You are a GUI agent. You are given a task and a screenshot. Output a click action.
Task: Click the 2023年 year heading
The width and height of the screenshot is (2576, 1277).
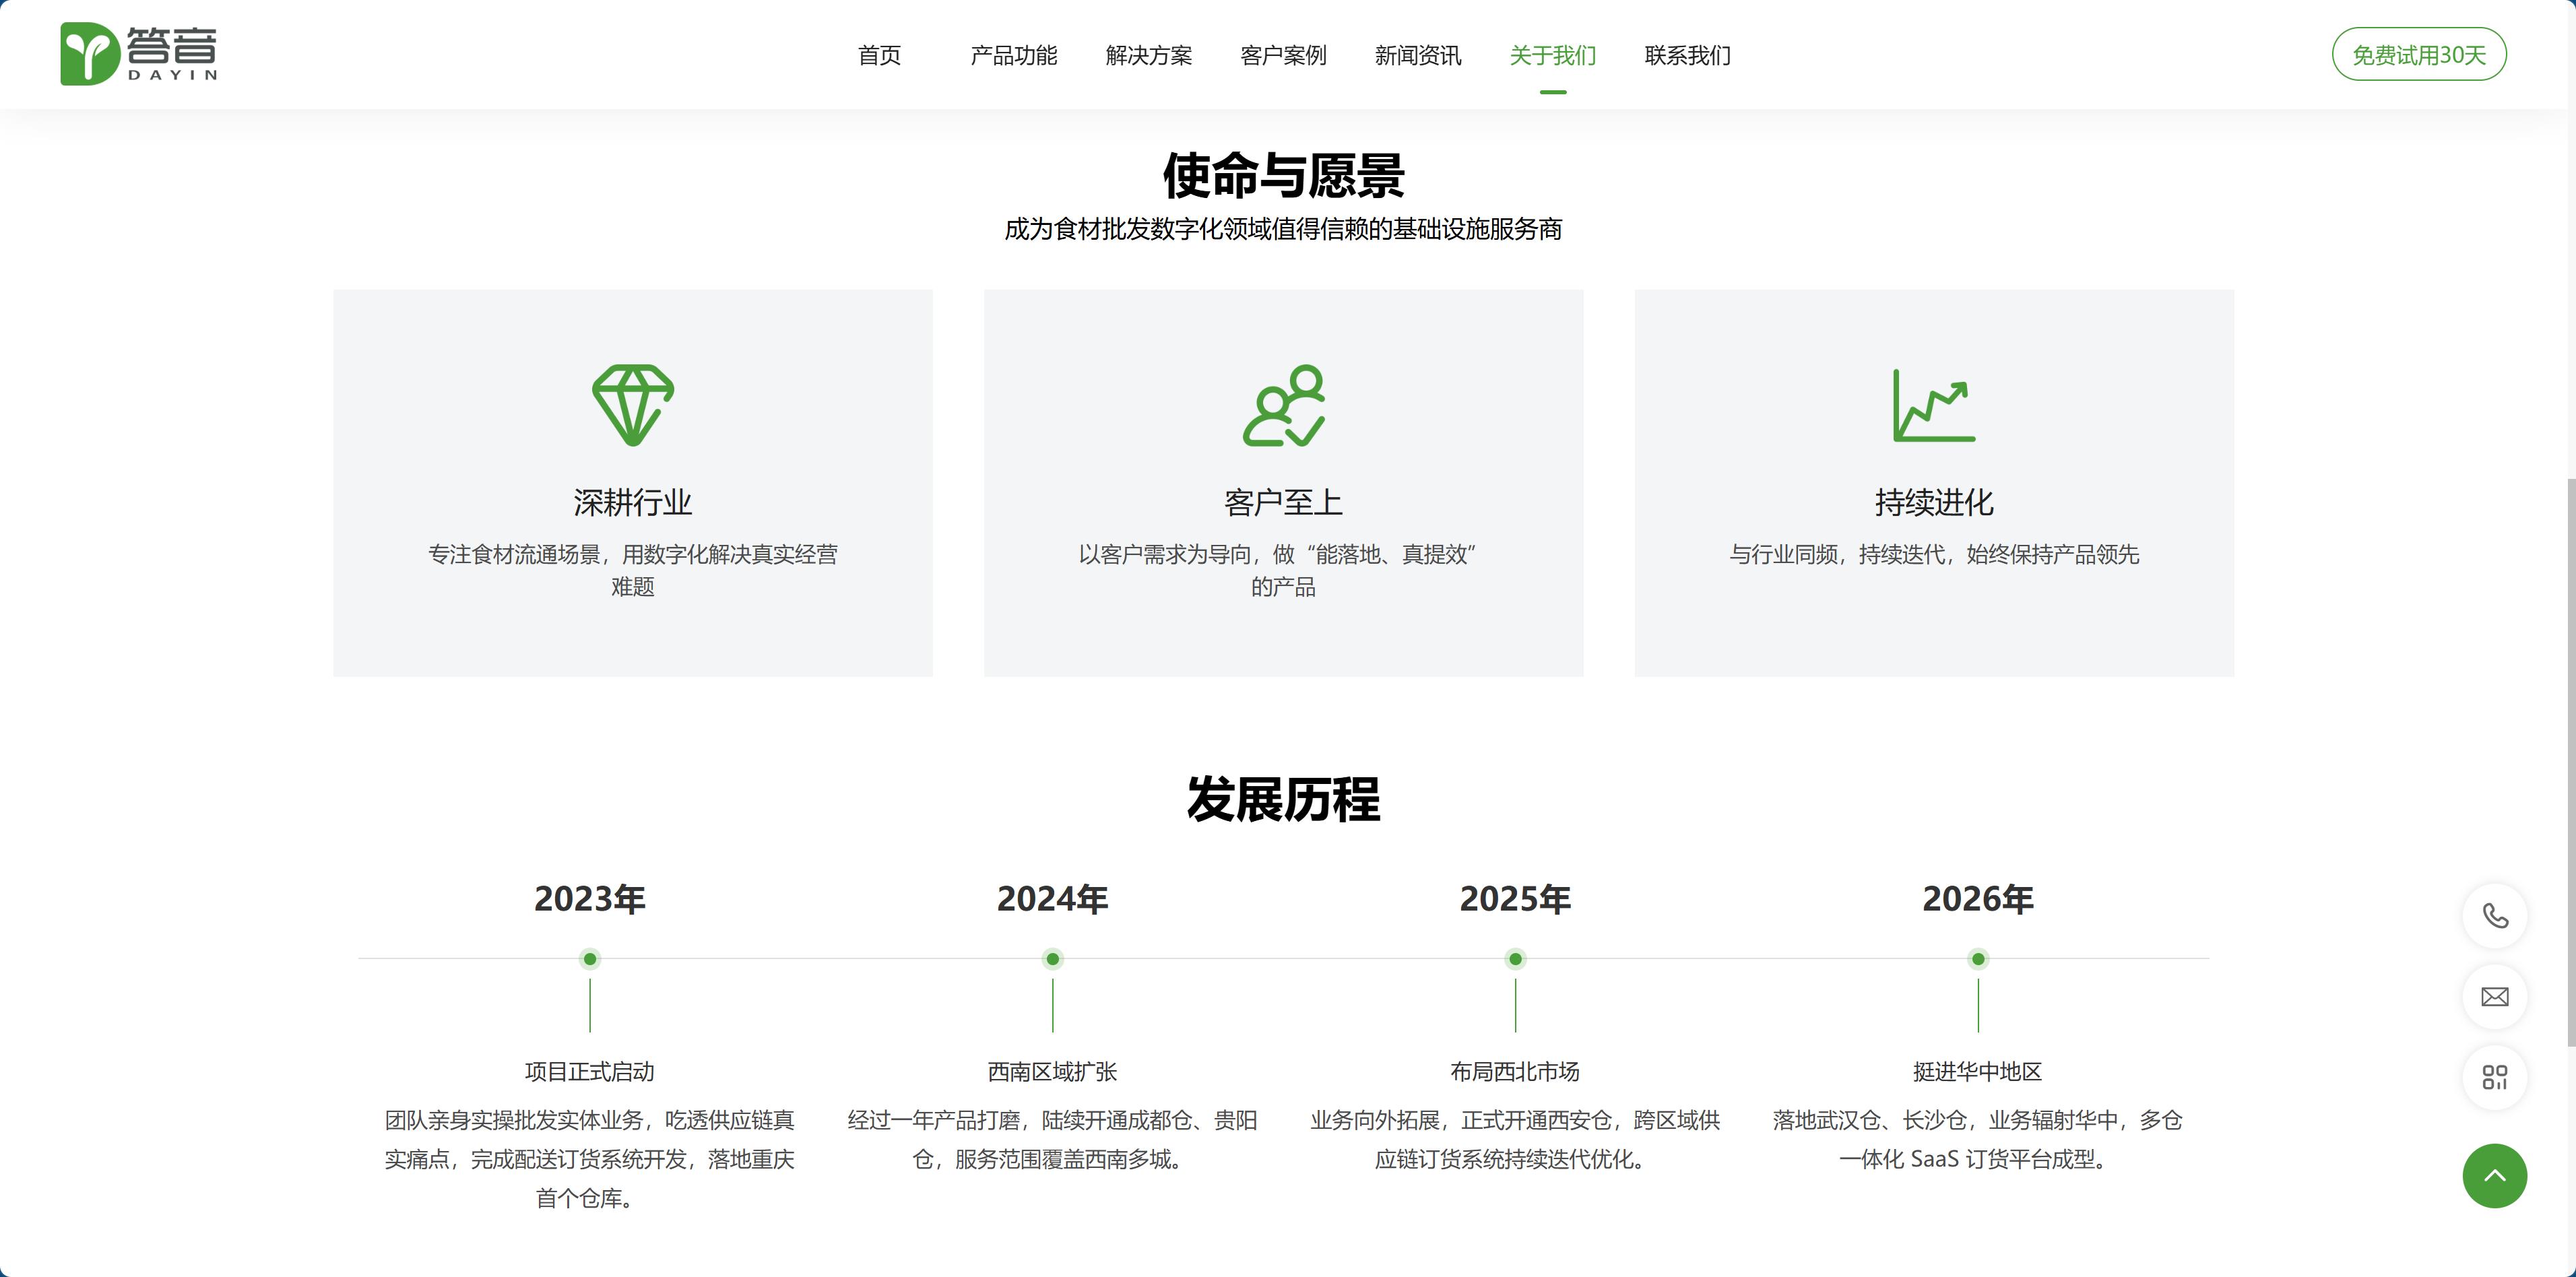[x=590, y=899]
